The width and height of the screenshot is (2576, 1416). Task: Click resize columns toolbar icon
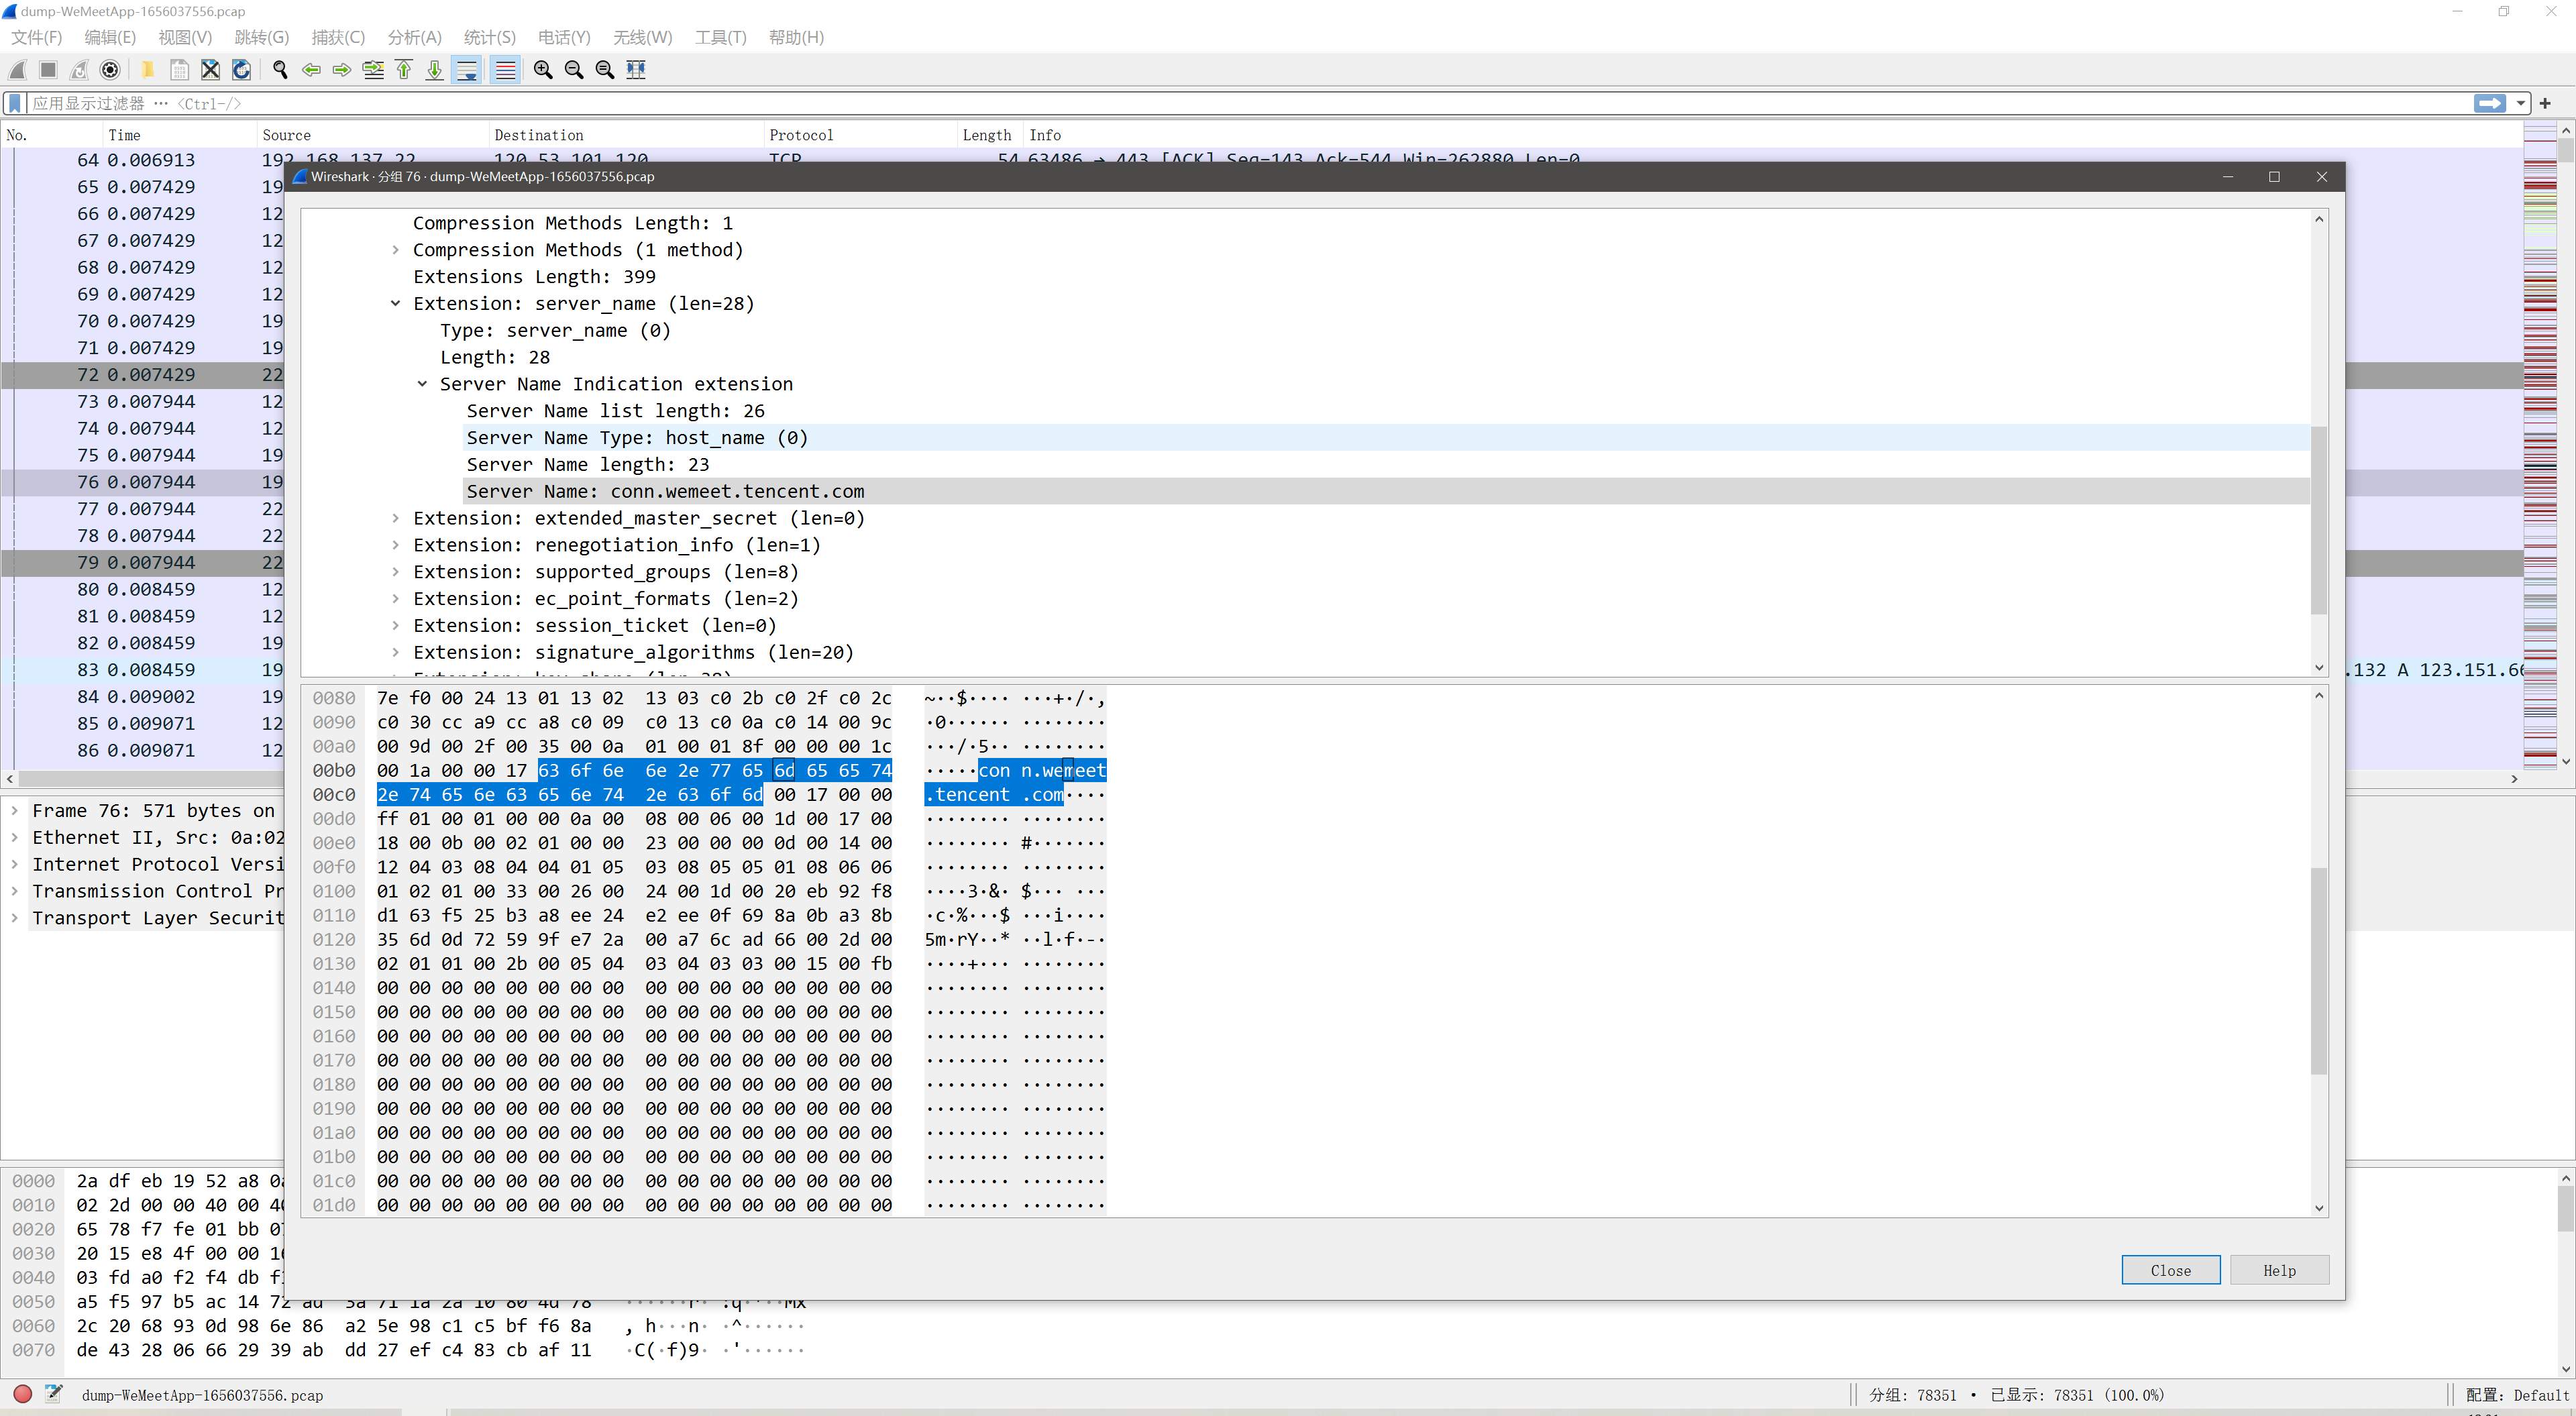636,69
